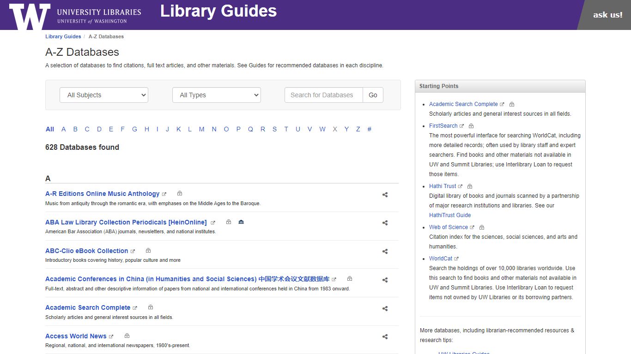Click the ask us! button
Viewport: 631px width, 354px height.
[x=607, y=15]
